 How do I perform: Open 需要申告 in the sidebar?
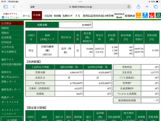tap(6, 72)
